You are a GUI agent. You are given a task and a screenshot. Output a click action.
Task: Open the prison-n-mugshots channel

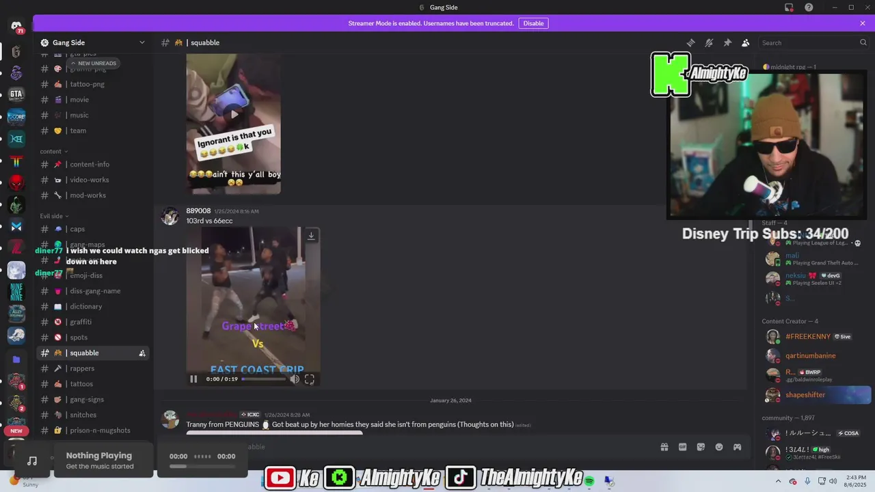tap(93, 430)
